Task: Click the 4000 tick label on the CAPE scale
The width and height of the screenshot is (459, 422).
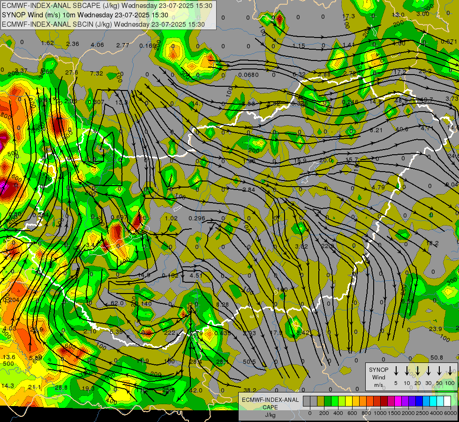Action: coord(436,413)
